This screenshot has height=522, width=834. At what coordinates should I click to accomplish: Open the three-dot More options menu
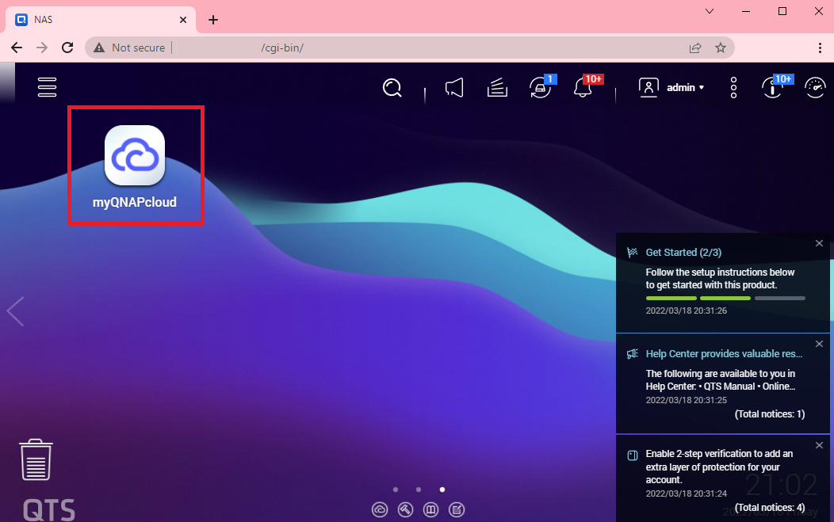click(x=734, y=88)
